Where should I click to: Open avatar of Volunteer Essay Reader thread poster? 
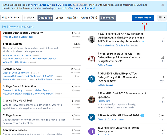pyautogui.click(x=92, y=59)
